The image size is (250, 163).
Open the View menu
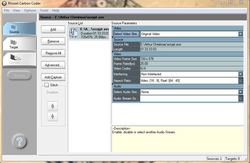click(x=16, y=10)
